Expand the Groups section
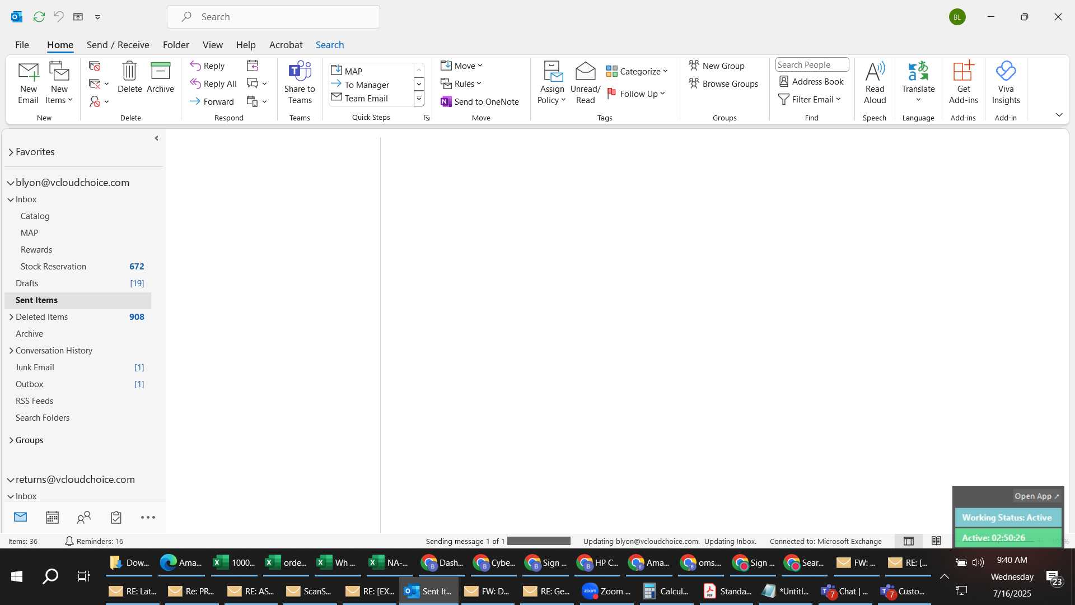1075x605 pixels. [11, 440]
